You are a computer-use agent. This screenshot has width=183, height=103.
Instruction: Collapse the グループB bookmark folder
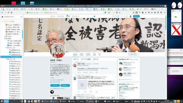7,59
